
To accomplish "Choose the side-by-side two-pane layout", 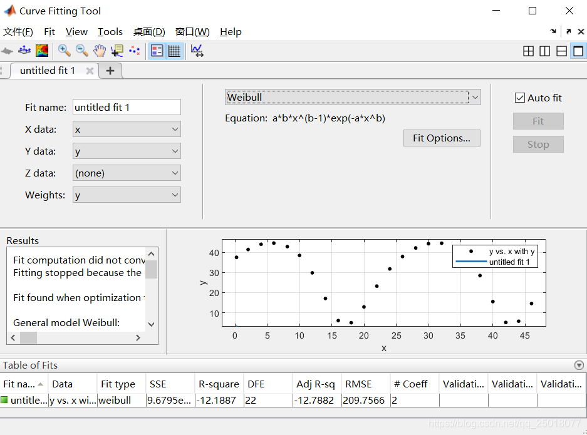I will (x=545, y=51).
